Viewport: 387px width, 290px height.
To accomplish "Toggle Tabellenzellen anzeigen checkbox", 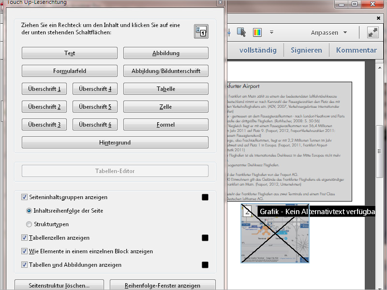I will (x=24, y=238).
